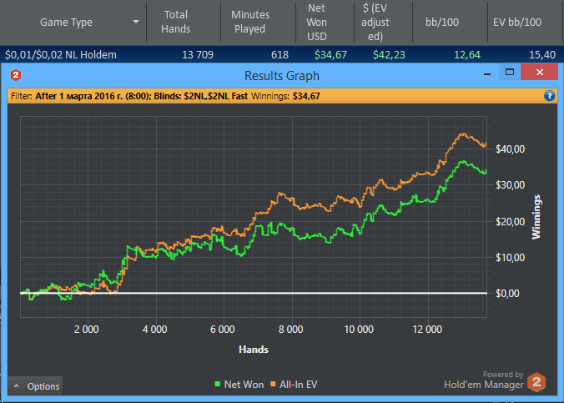Click the 13 709 total hands cell
This screenshot has width=564, height=403.
(x=198, y=55)
